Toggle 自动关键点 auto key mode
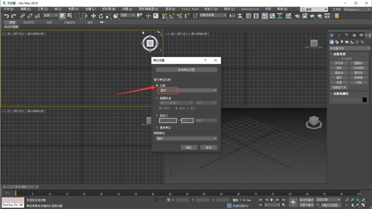 pyautogui.click(x=307, y=200)
